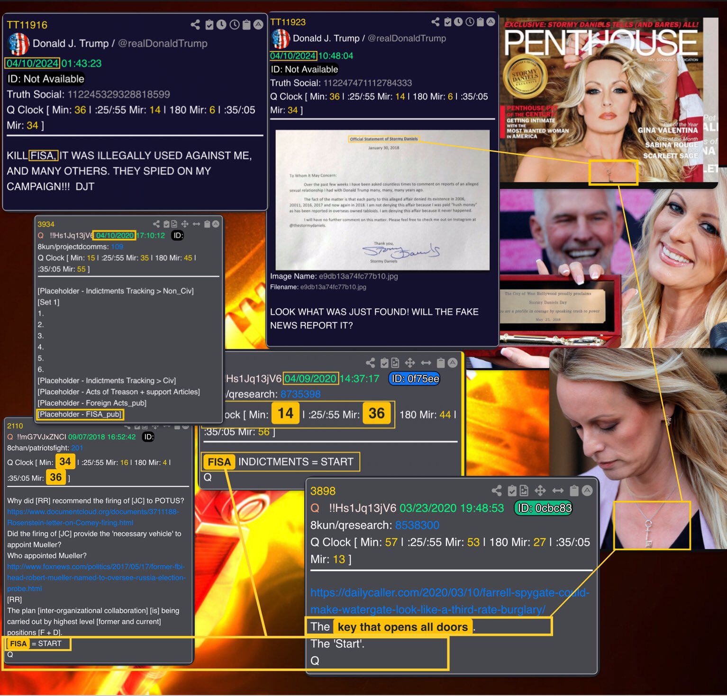Click the 'LOOK WHAT WAS JUST FOUND!' post text
The image size is (727, 696).
pyautogui.click(x=374, y=318)
